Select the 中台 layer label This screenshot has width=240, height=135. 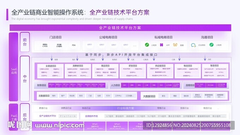point(25,78)
